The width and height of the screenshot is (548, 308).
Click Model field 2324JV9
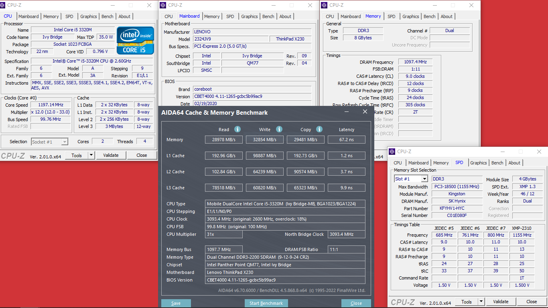[x=230, y=39]
